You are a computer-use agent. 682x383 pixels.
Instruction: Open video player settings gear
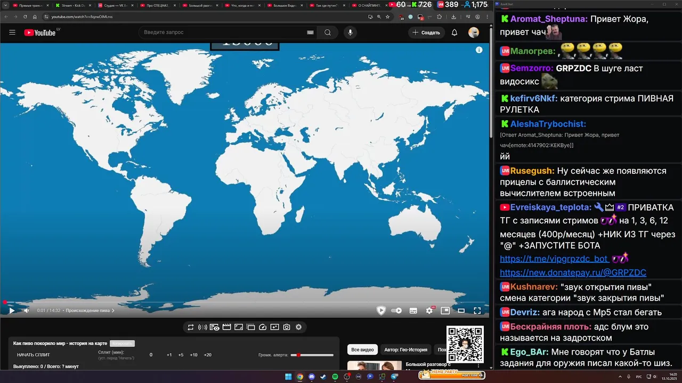point(429,311)
